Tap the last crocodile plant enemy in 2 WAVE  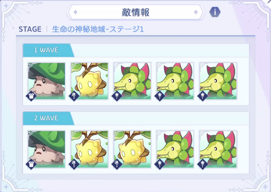[218, 149]
